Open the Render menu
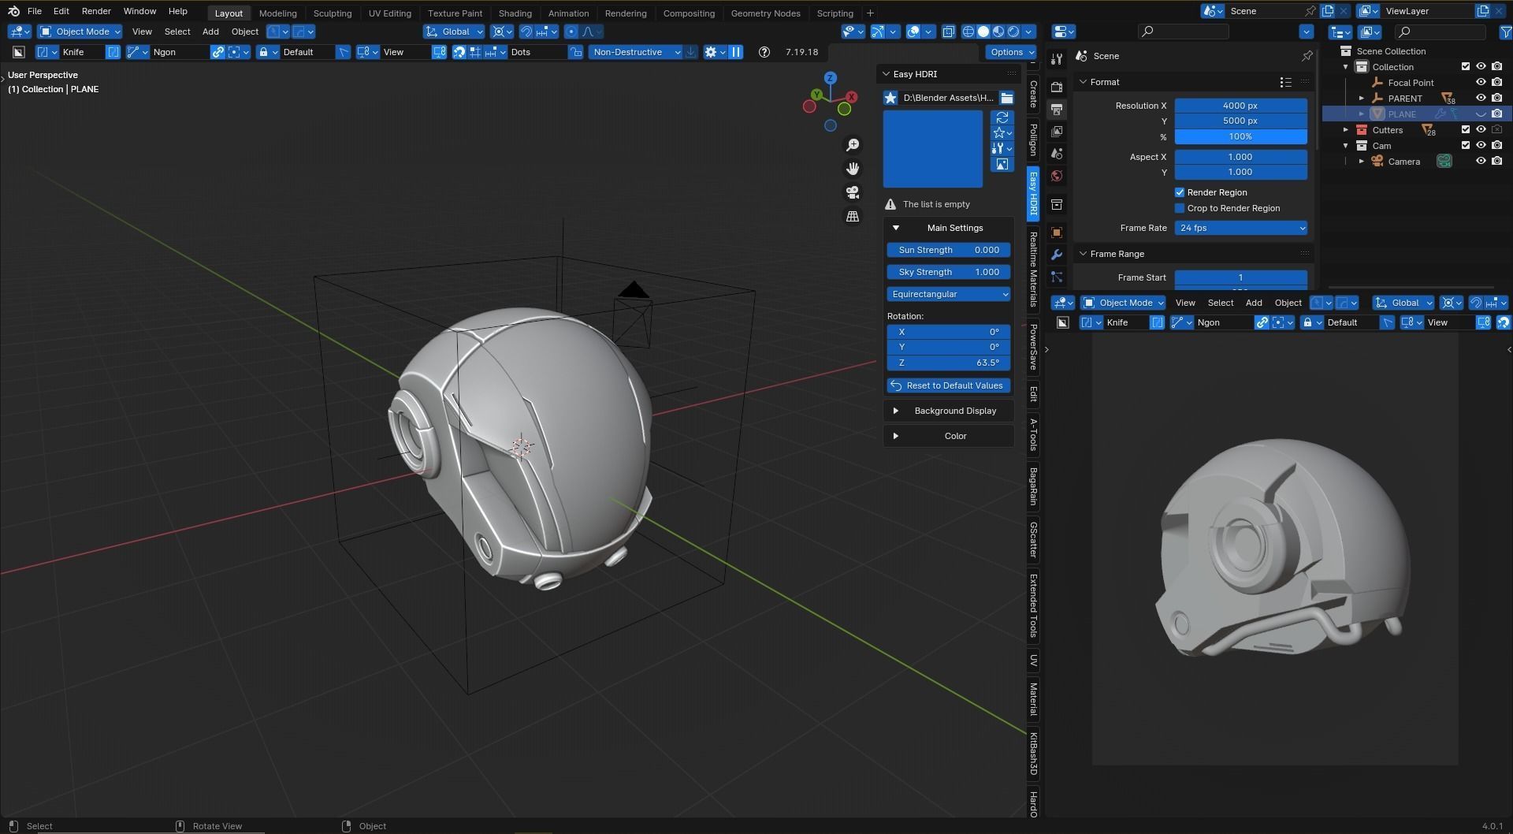The width and height of the screenshot is (1513, 834). [x=96, y=12]
